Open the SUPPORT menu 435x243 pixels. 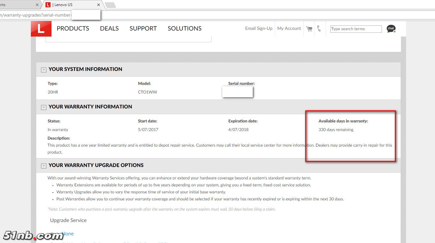143,29
